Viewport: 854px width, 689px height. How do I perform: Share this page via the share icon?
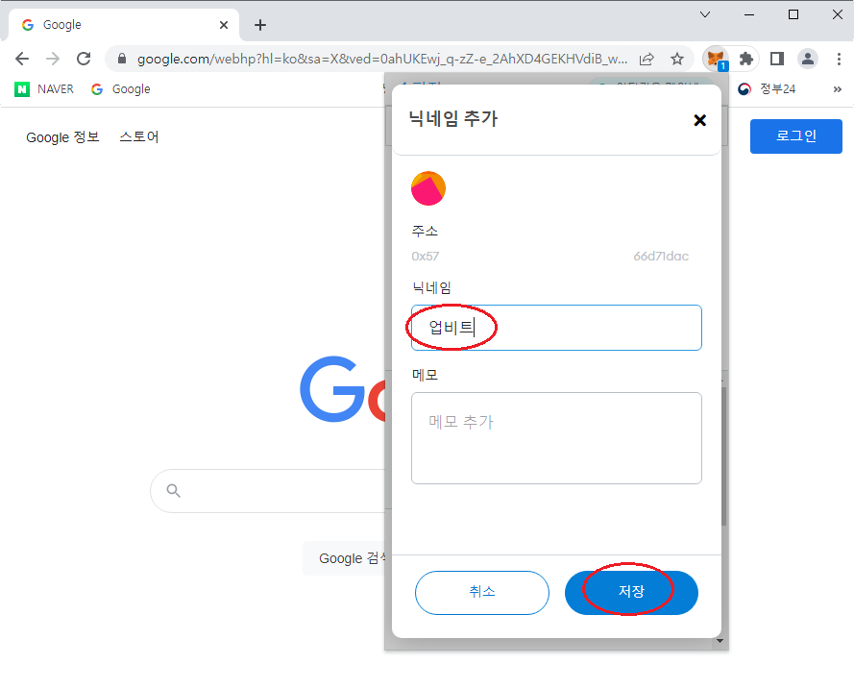[x=647, y=59]
